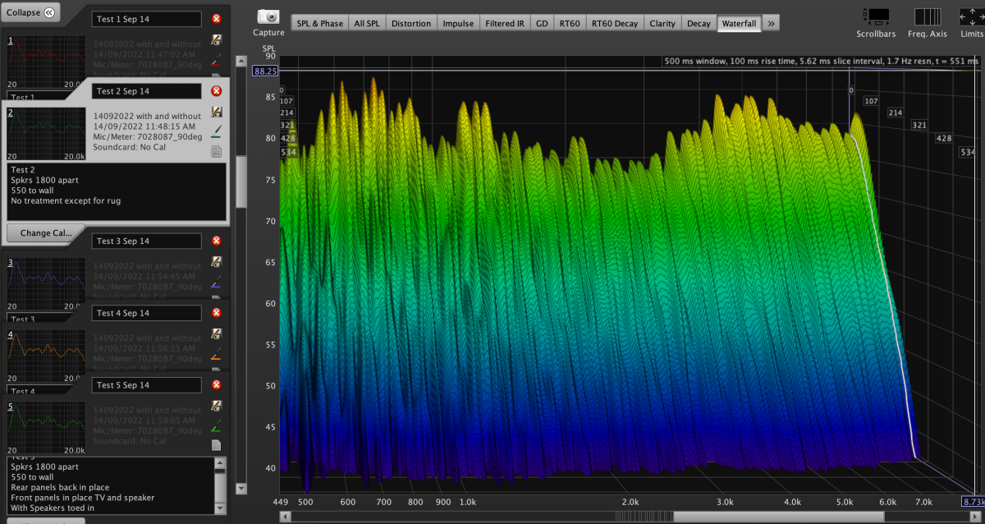The height and width of the screenshot is (524, 985).
Task: Save the Test 2 measurement via disk icon
Action: tap(217, 112)
